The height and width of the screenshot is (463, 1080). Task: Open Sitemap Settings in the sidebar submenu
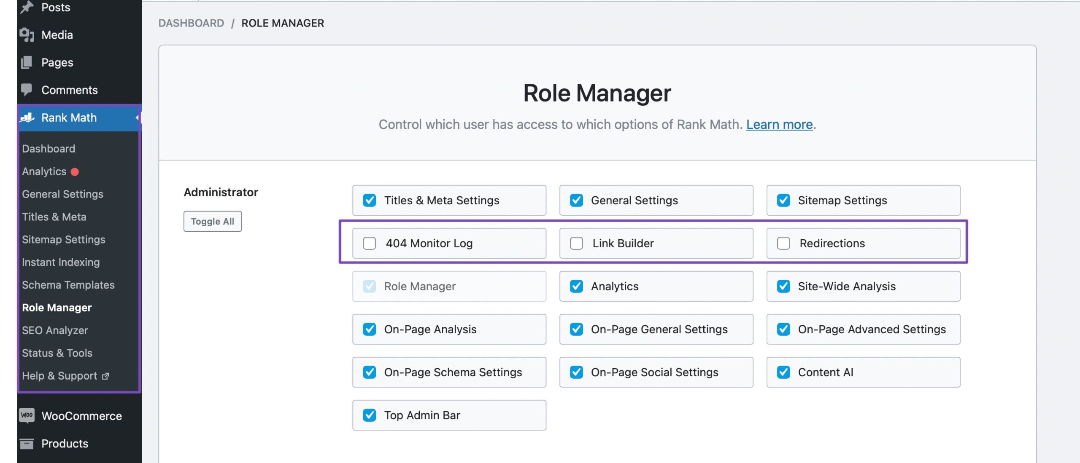[x=64, y=240]
